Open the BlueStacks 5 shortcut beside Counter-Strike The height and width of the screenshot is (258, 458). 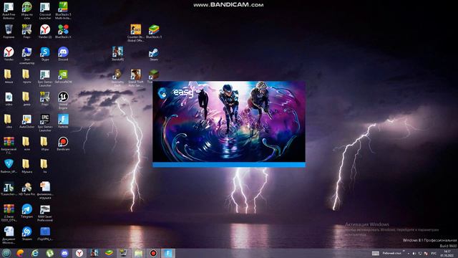click(x=154, y=32)
